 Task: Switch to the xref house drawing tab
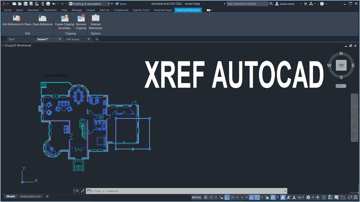(73, 39)
